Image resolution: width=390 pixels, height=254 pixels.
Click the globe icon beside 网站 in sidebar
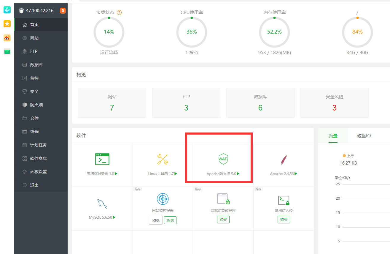coord(25,38)
